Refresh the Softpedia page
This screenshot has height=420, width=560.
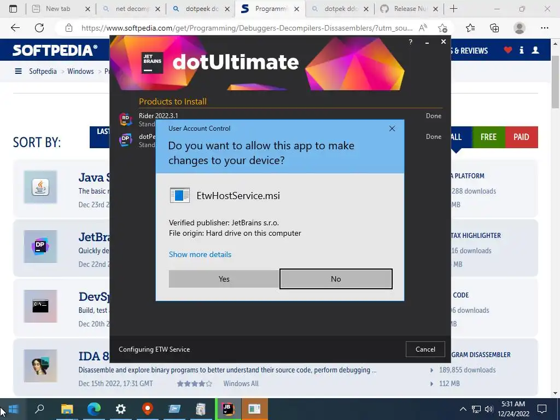tap(39, 28)
